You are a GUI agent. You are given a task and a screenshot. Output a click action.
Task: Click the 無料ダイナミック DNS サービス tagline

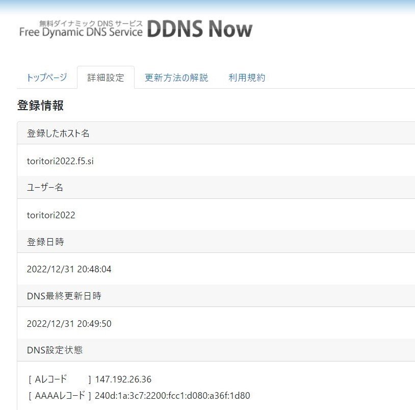pyautogui.click(x=91, y=23)
